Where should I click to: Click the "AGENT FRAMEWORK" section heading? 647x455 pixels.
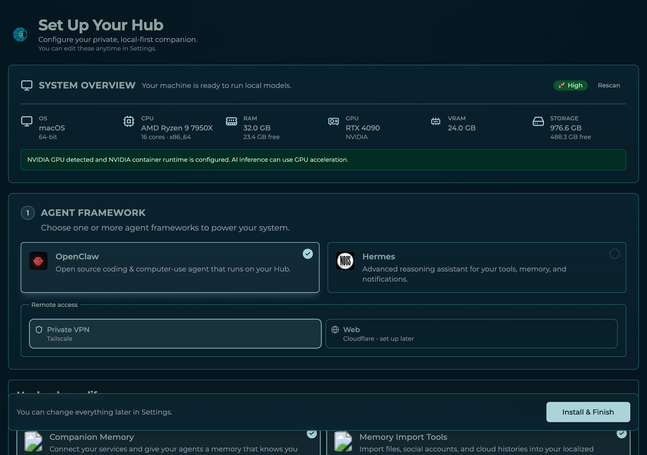pos(93,213)
